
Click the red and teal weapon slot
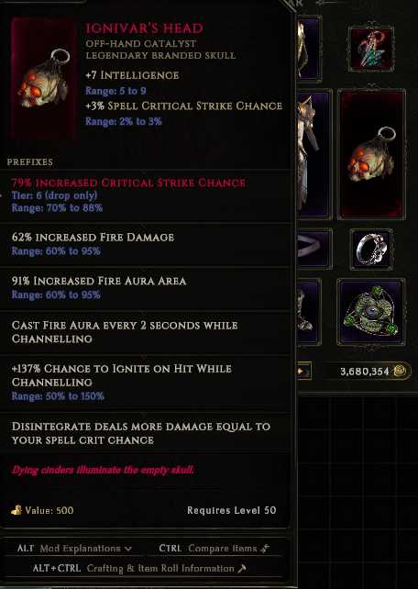point(371,48)
